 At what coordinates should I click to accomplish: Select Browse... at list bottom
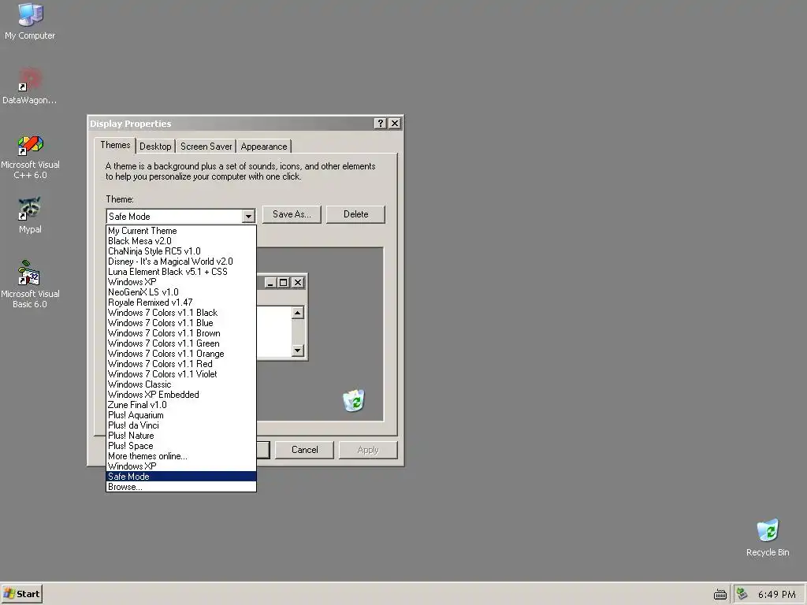[181, 487]
